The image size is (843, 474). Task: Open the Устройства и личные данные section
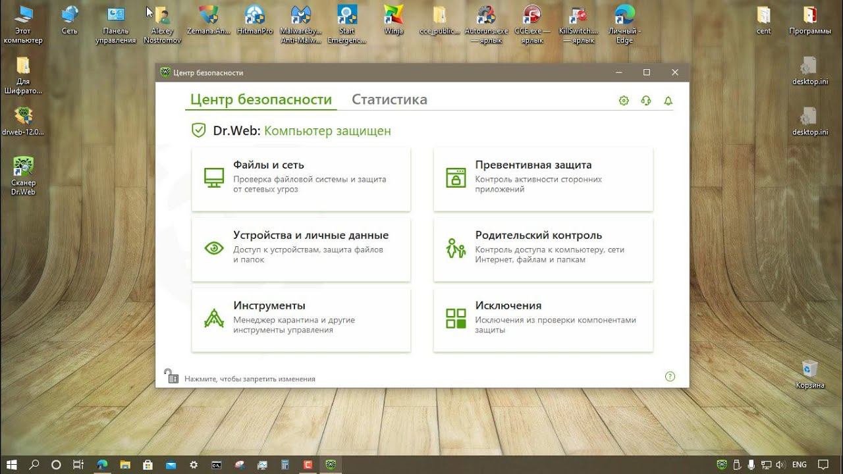301,250
